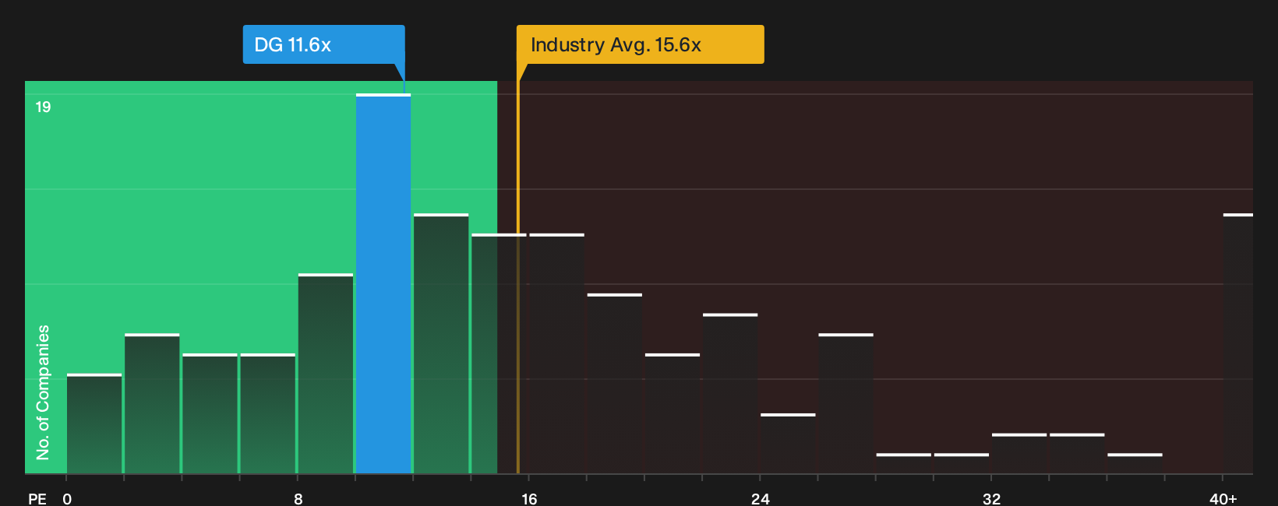Click the 'No. of Companies' axis label
The width and height of the screenshot is (1278, 506).
tap(43, 392)
